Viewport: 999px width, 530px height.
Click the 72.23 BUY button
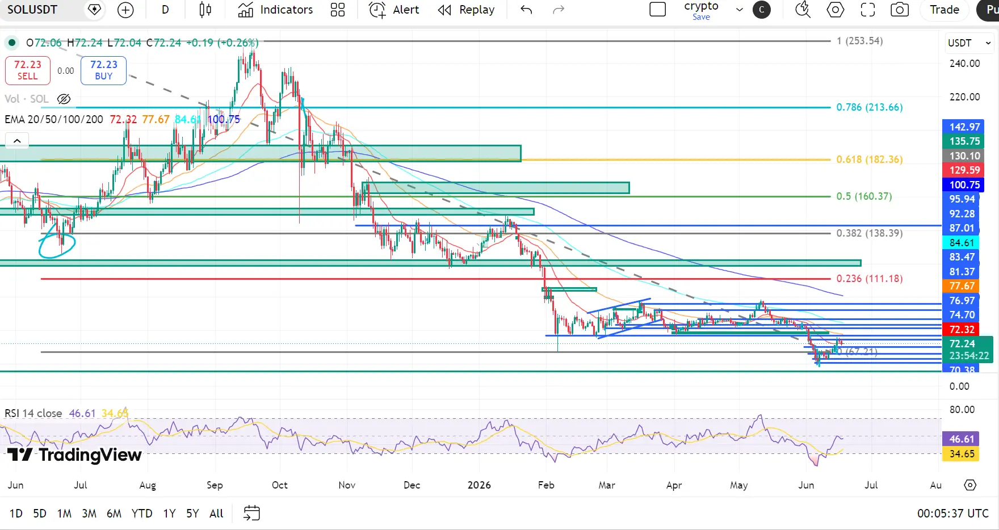(x=103, y=70)
